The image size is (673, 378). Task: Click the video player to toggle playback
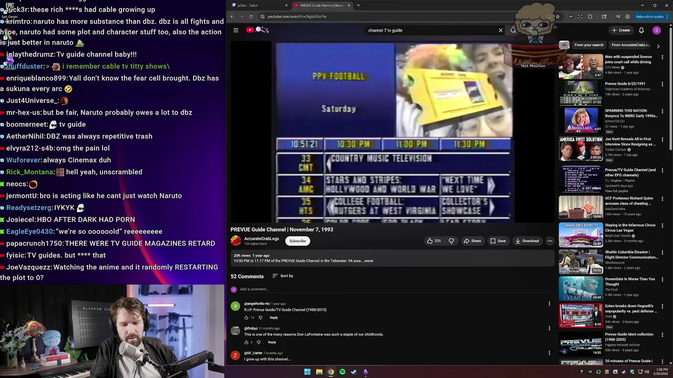pyautogui.click(x=393, y=131)
